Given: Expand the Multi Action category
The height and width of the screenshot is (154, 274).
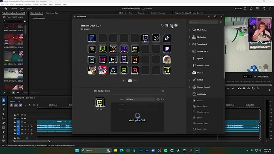Looking at the screenshot, I should [190, 30].
